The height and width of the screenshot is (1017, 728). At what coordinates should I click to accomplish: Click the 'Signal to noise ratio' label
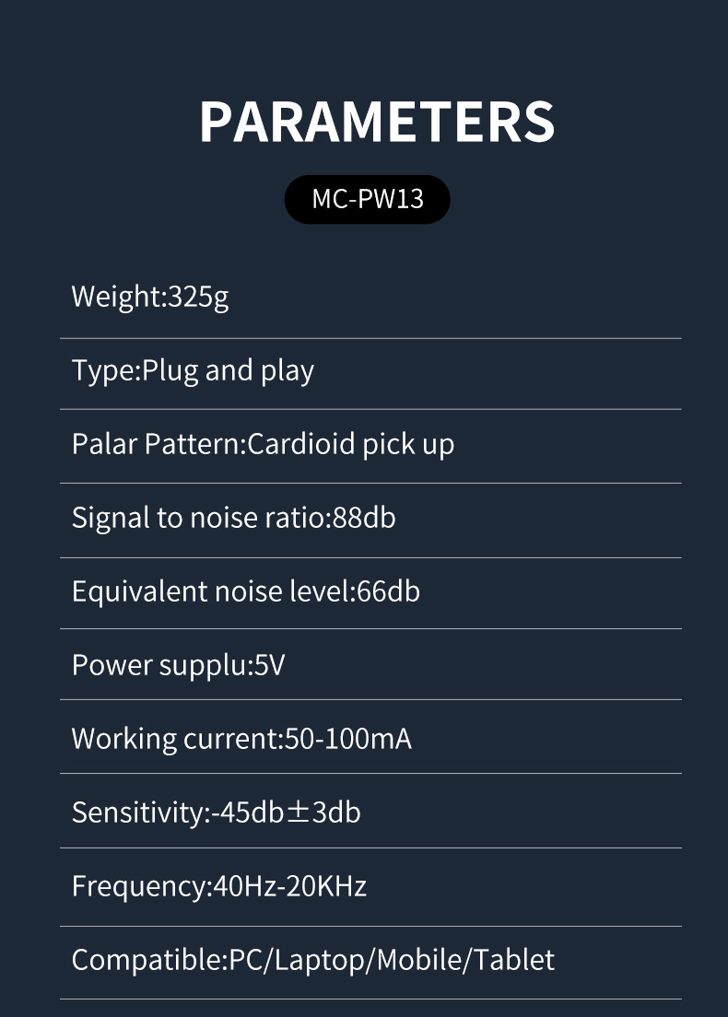pos(197,518)
